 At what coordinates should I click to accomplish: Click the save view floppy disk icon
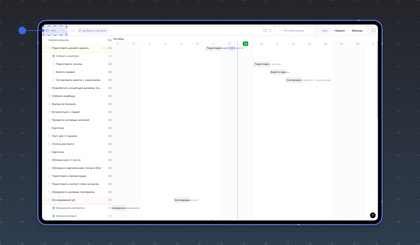pos(265,30)
